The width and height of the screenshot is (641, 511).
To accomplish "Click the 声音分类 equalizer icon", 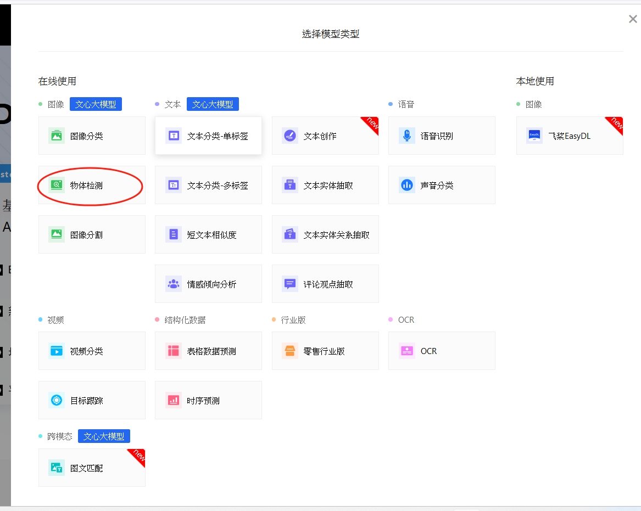I will point(407,185).
